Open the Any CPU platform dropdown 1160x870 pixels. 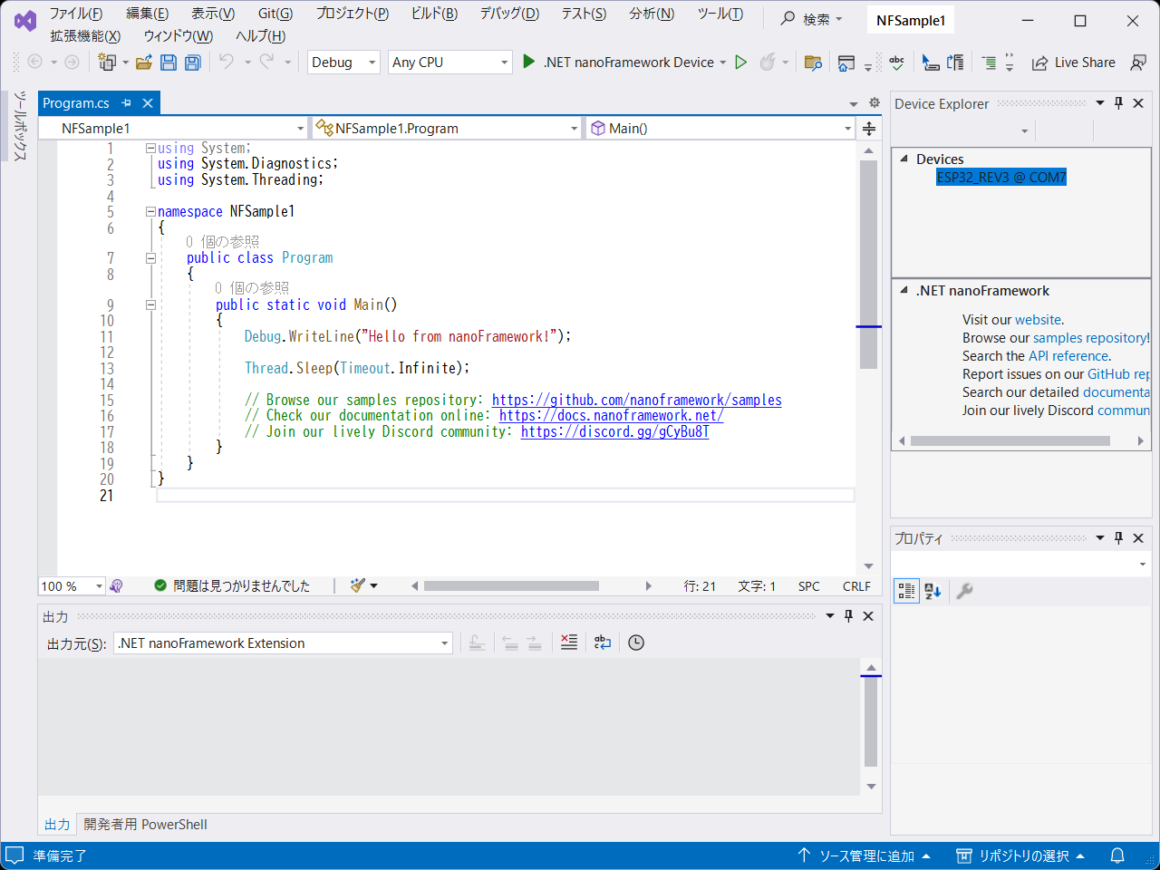coord(450,63)
